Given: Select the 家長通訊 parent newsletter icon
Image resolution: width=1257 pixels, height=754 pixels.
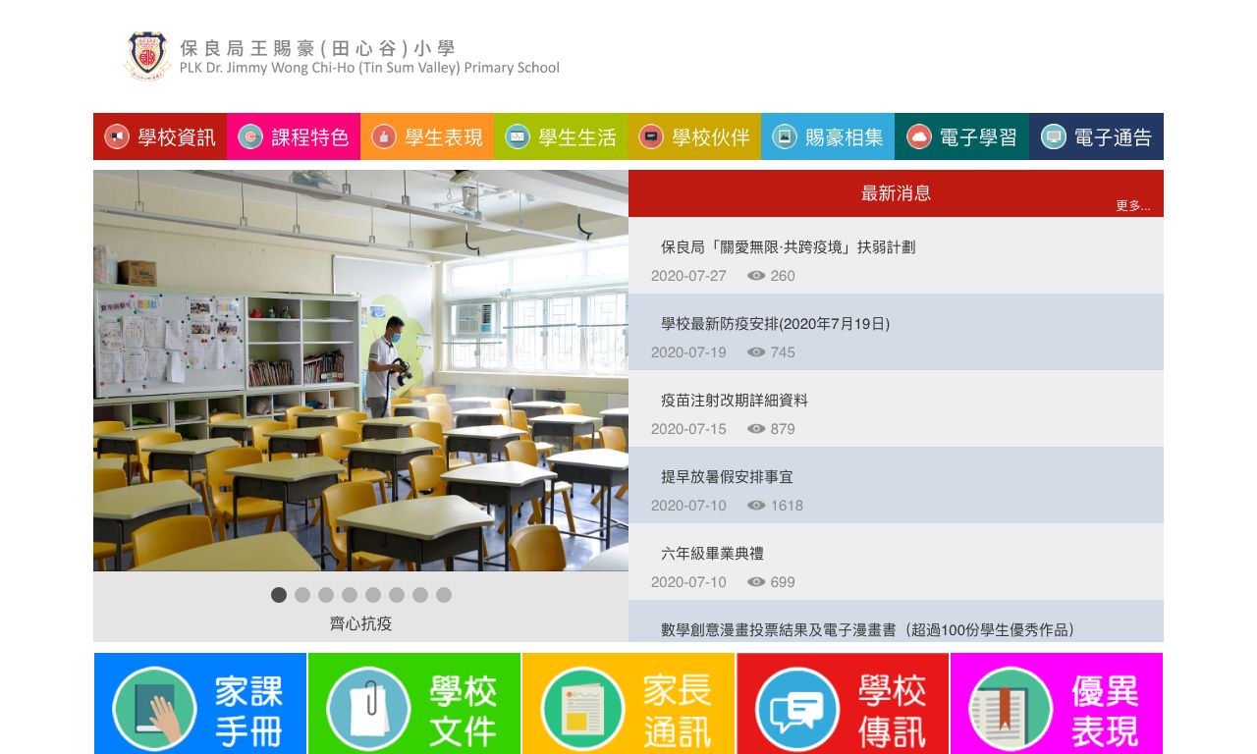Looking at the screenshot, I should pos(628,703).
